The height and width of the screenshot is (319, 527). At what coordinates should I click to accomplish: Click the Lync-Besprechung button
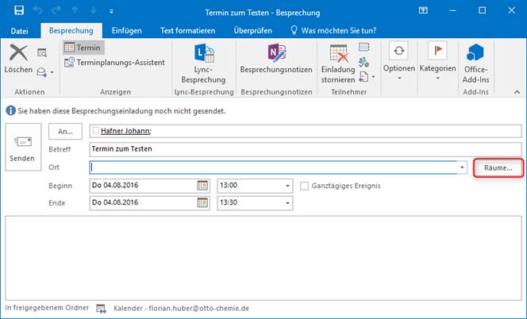(x=203, y=63)
